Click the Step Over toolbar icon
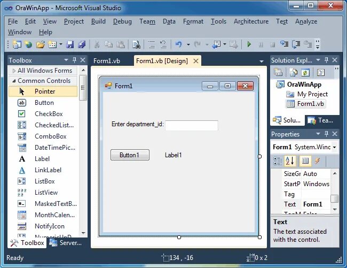The height and width of the screenshot is (268, 347). click(x=296, y=44)
